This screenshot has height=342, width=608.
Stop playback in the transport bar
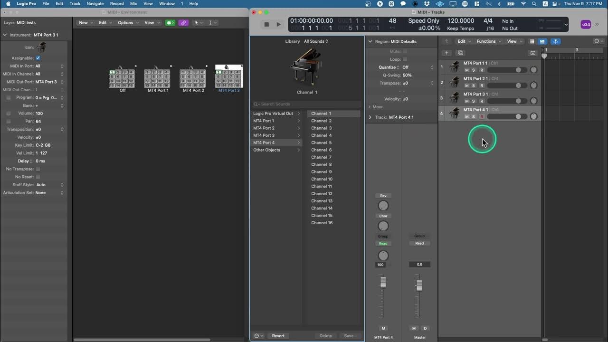[x=266, y=24]
